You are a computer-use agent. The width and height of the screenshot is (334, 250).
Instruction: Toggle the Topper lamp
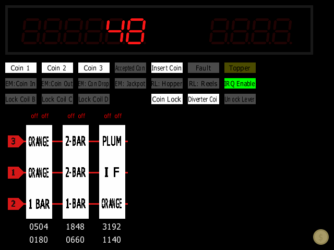240,68
